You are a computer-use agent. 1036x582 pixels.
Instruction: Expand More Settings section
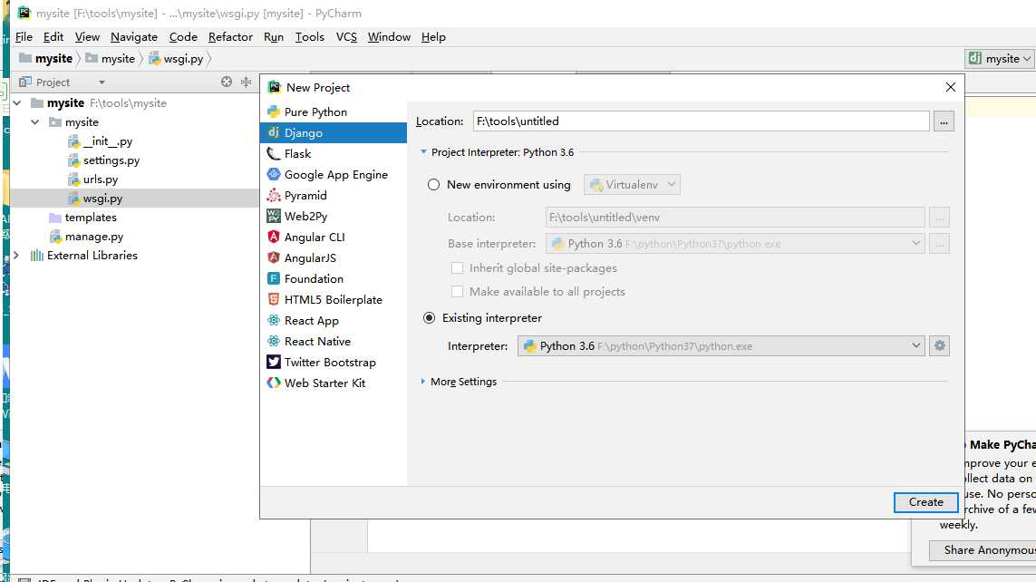[x=423, y=382]
